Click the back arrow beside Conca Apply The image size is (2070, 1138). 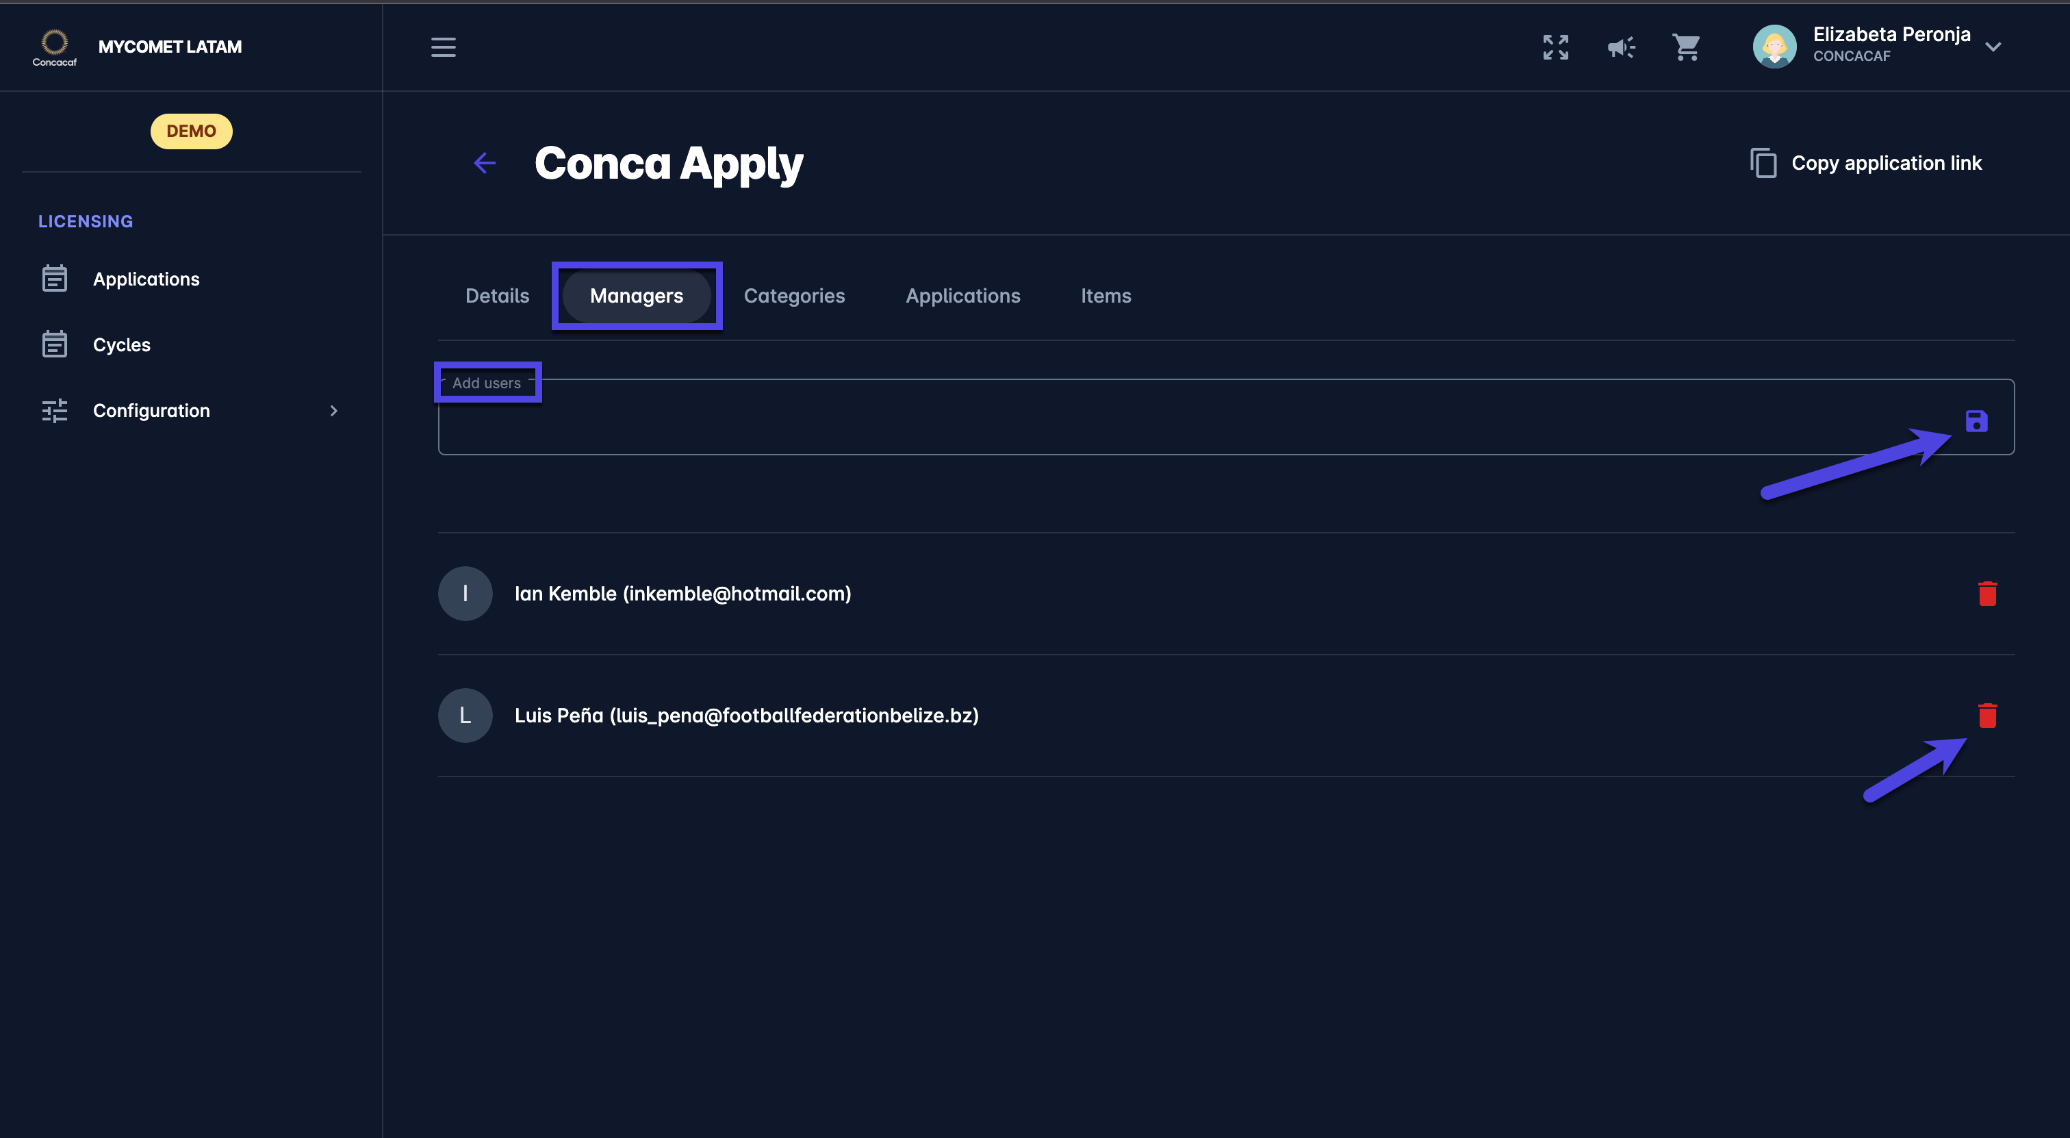pos(485,163)
